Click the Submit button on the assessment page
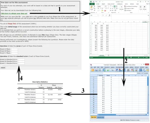Viewport: 150px width, 123px height. 3,68
